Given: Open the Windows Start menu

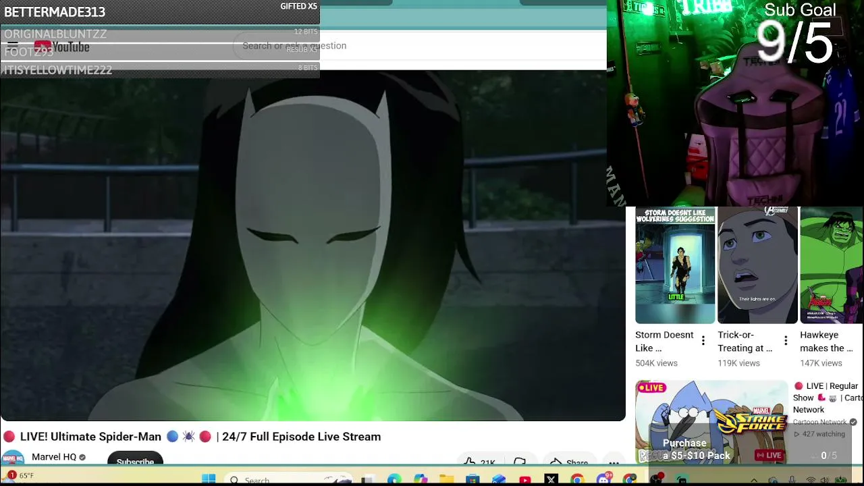Looking at the screenshot, I should (x=209, y=479).
